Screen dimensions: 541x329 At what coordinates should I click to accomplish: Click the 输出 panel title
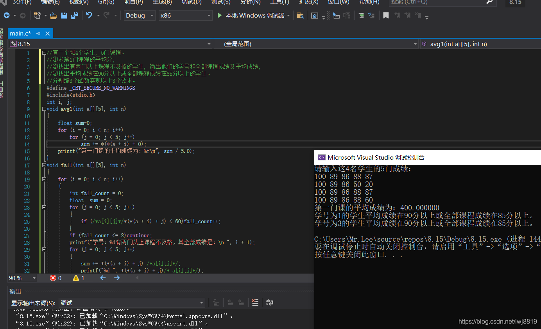click(x=15, y=292)
